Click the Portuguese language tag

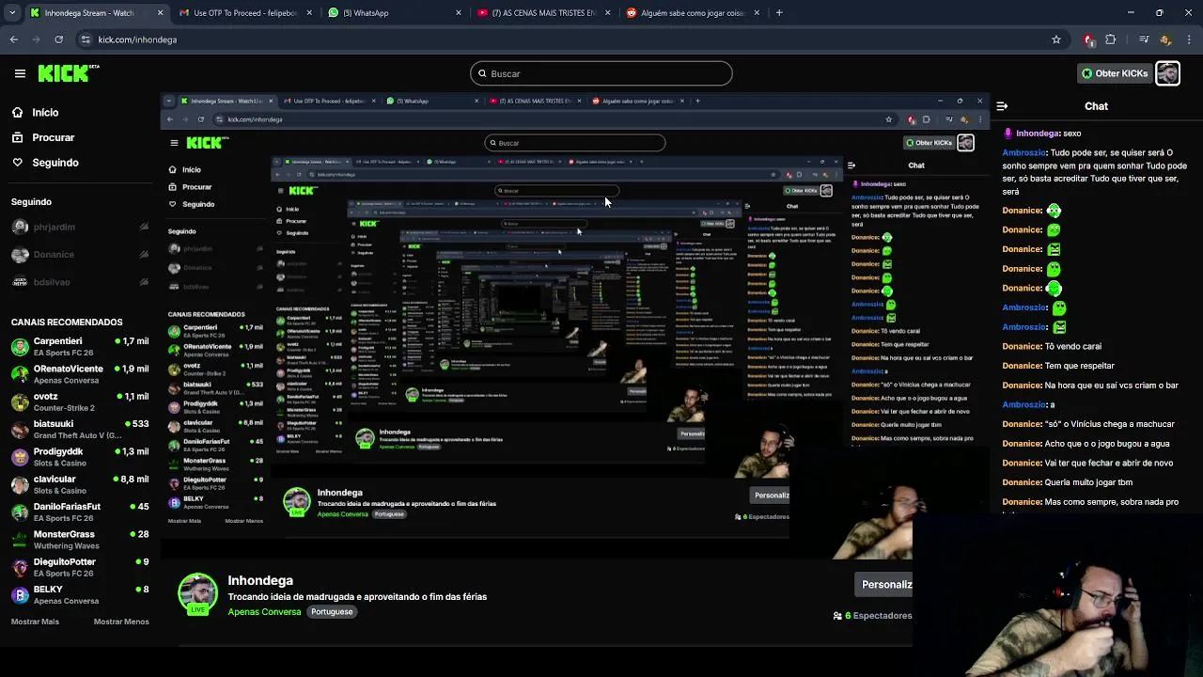[332, 611]
